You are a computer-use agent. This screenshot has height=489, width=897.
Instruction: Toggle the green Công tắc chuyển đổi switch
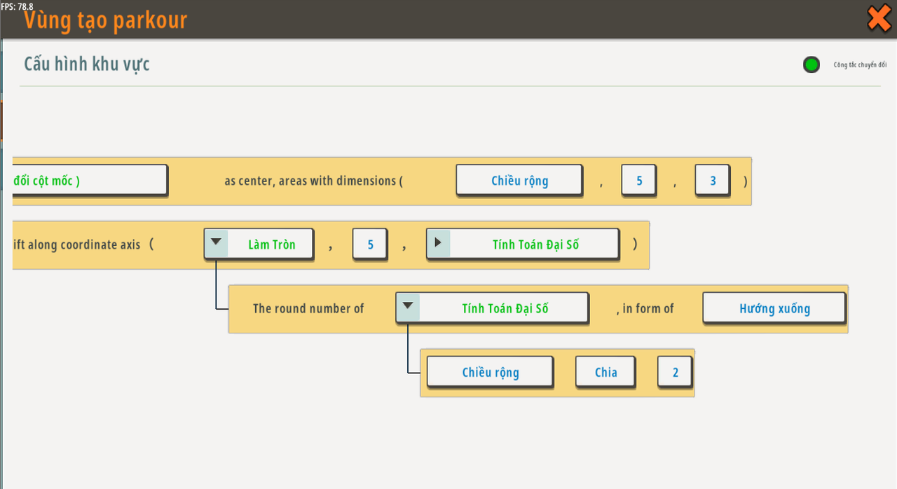click(x=811, y=65)
